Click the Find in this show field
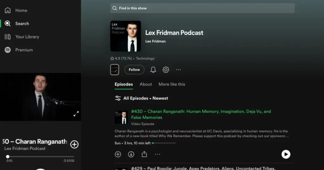This screenshot has height=170, width=324. [202, 8]
